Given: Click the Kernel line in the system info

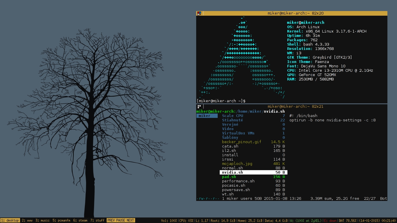Looking at the screenshot, I should [327, 31].
